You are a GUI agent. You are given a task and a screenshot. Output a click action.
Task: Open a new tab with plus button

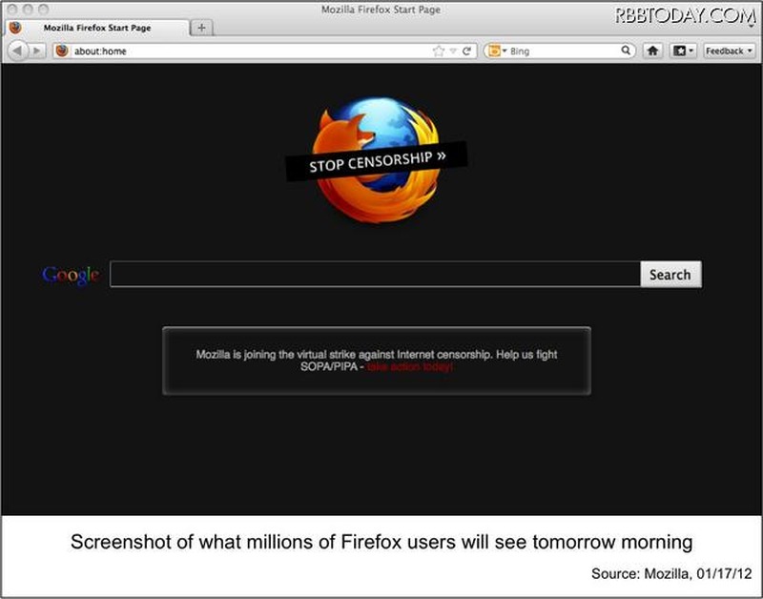[x=202, y=28]
